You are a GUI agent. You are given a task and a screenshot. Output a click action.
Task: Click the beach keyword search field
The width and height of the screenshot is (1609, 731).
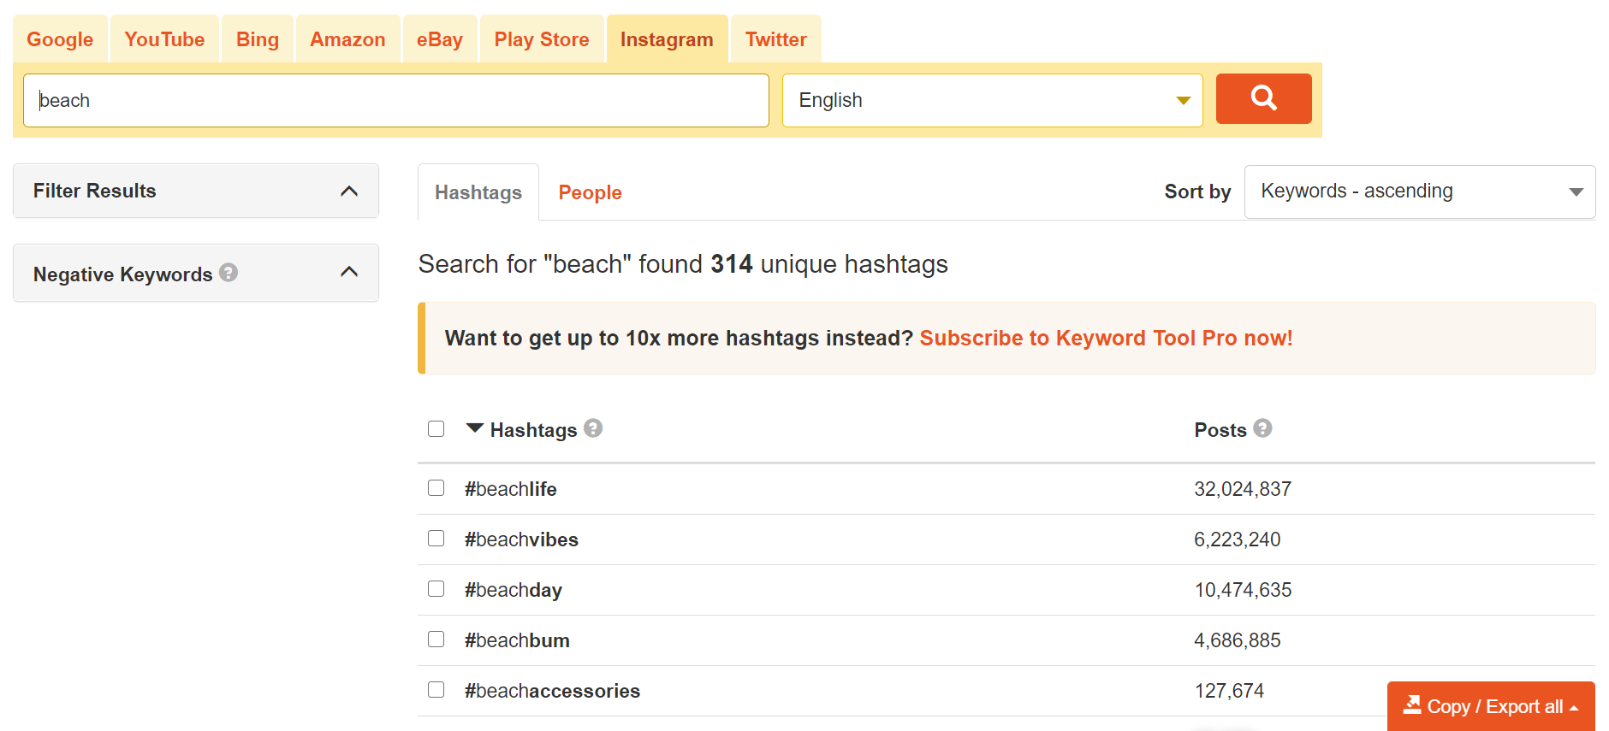[x=395, y=101]
